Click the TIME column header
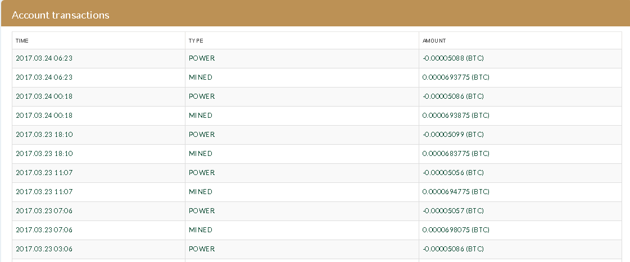Screen dimensions: 630x262 22,41
